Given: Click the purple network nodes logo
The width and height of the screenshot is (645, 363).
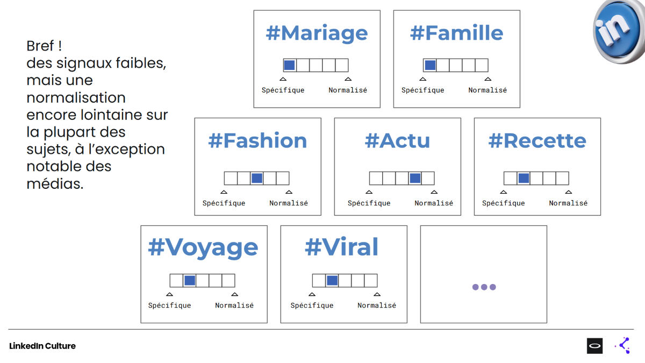Looking at the screenshot, I should pyautogui.click(x=622, y=345).
